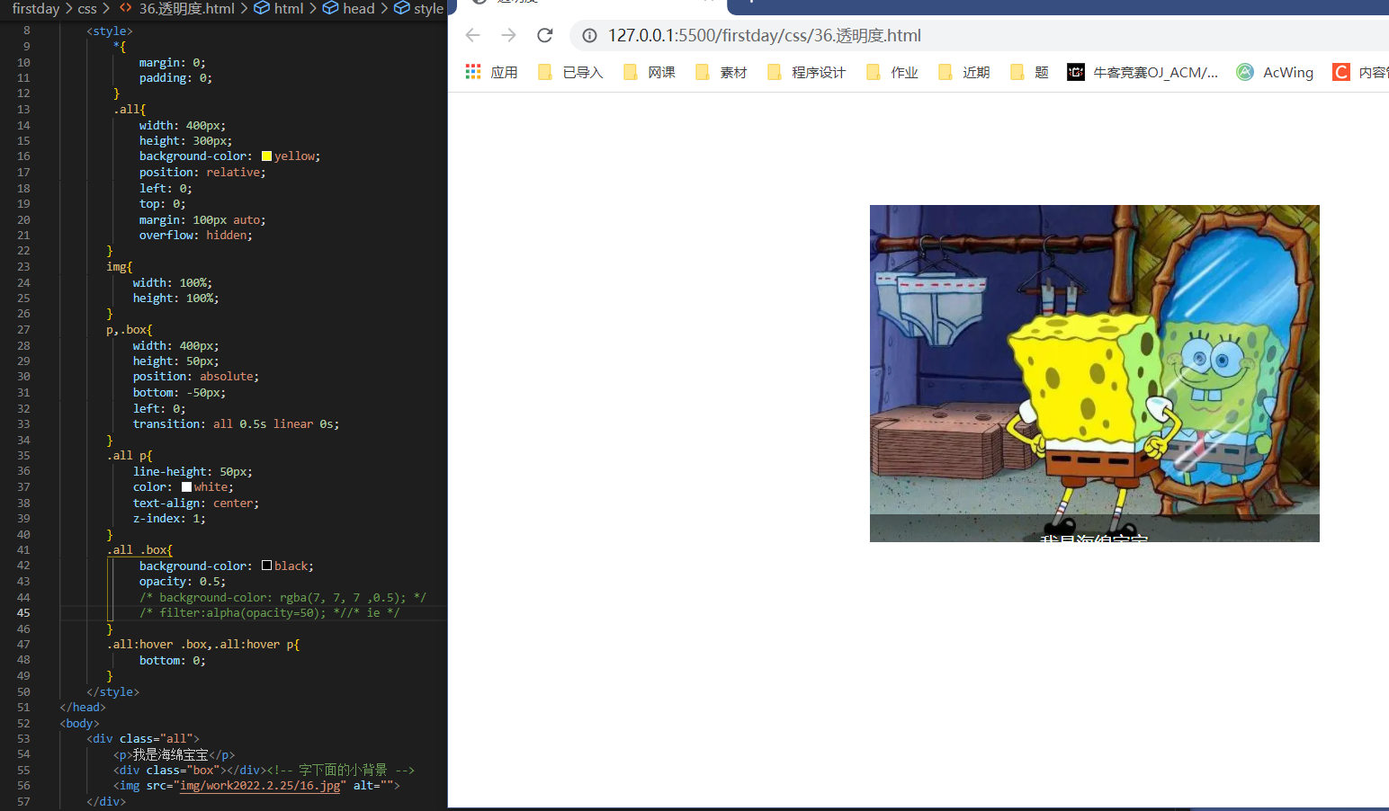Screen dimensions: 1389x811
Task: Open the 应用 apps grid bookmark
Action: click(491, 72)
